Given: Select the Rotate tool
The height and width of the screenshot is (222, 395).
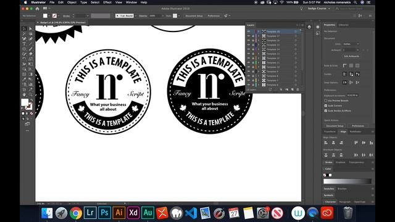Looking at the screenshot, I should coord(25,59).
